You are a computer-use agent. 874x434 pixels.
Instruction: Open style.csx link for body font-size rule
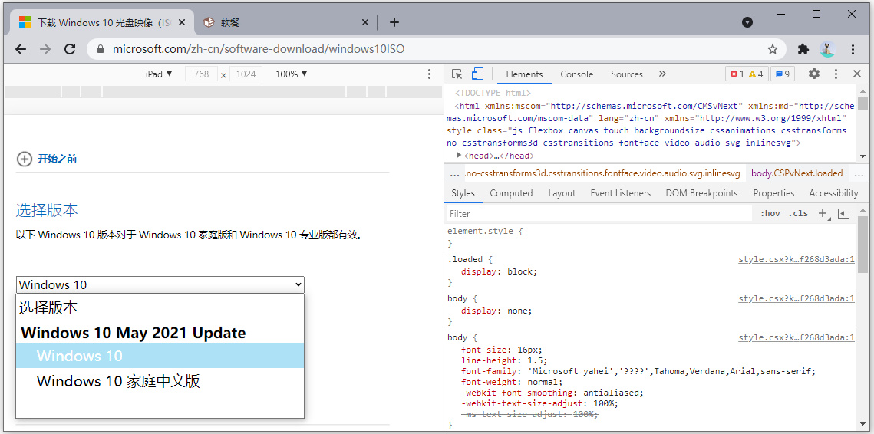[796, 338]
